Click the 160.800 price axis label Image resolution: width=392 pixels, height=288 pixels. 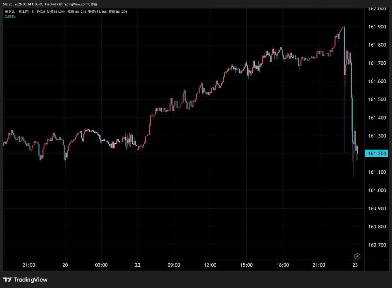377,227
